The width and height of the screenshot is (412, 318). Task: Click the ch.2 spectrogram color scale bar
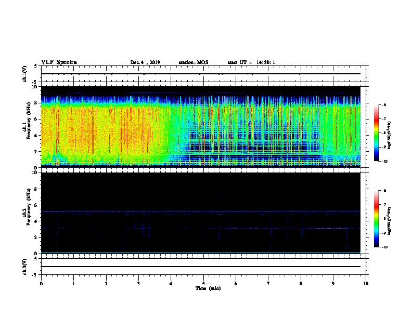pyautogui.click(x=376, y=219)
